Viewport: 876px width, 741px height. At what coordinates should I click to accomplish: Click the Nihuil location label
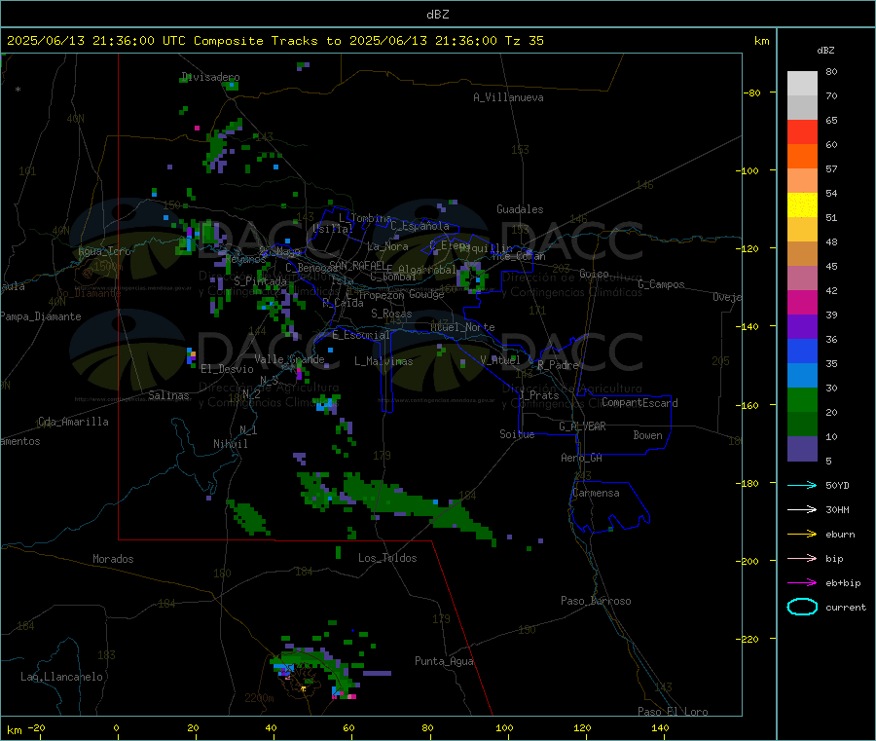[x=230, y=444]
